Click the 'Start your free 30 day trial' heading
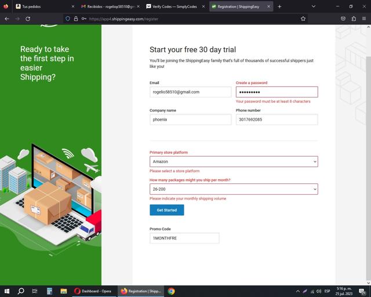 [x=192, y=49]
